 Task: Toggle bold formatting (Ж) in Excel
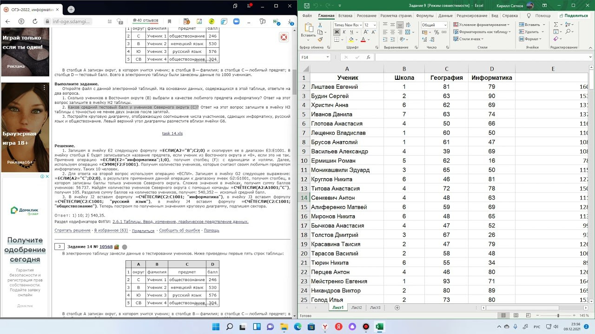pyautogui.click(x=337, y=32)
